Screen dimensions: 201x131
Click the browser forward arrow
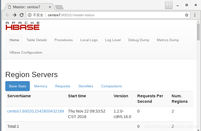(x=15, y=15)
